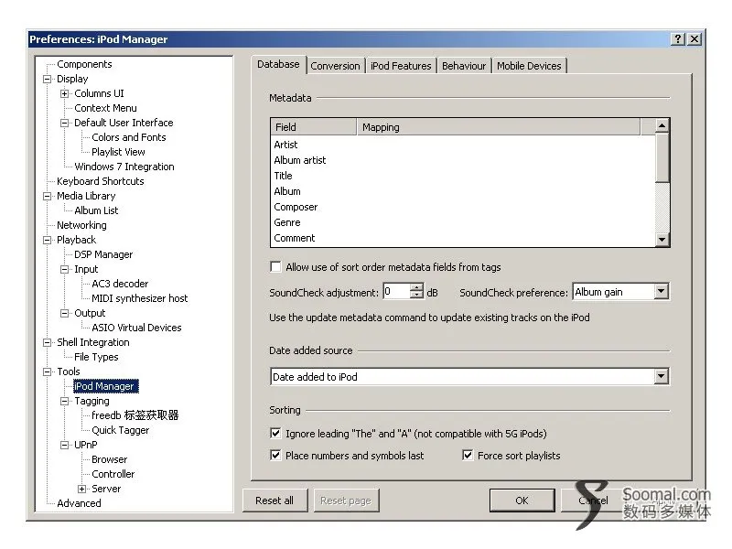Click the Cancel button
732x549 pixels.
tap(593, 501)
